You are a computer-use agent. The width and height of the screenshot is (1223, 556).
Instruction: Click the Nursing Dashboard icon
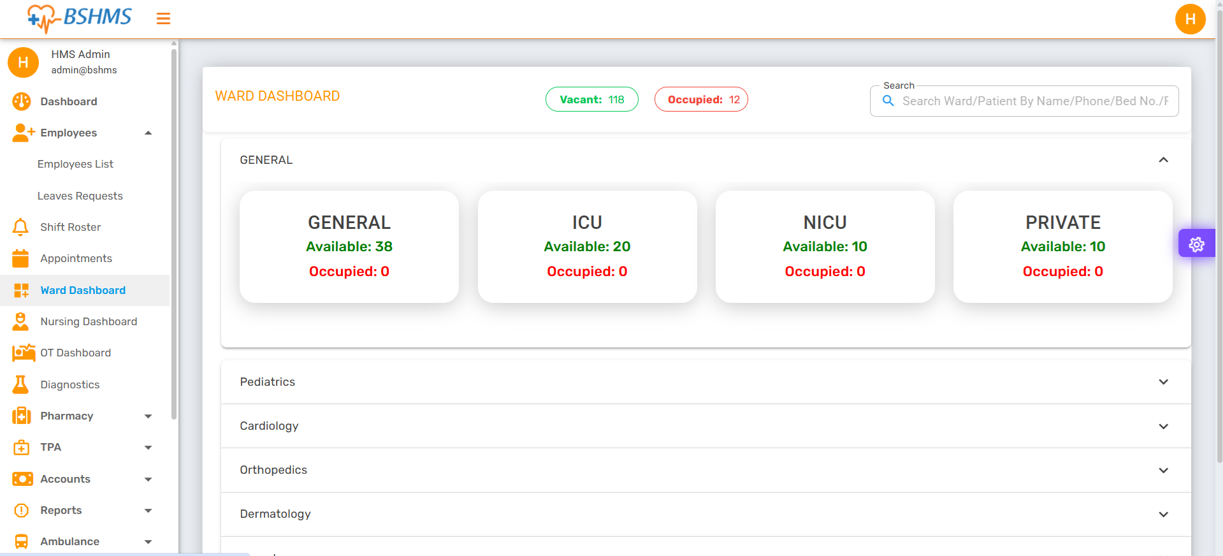click(x=20, y=321)
